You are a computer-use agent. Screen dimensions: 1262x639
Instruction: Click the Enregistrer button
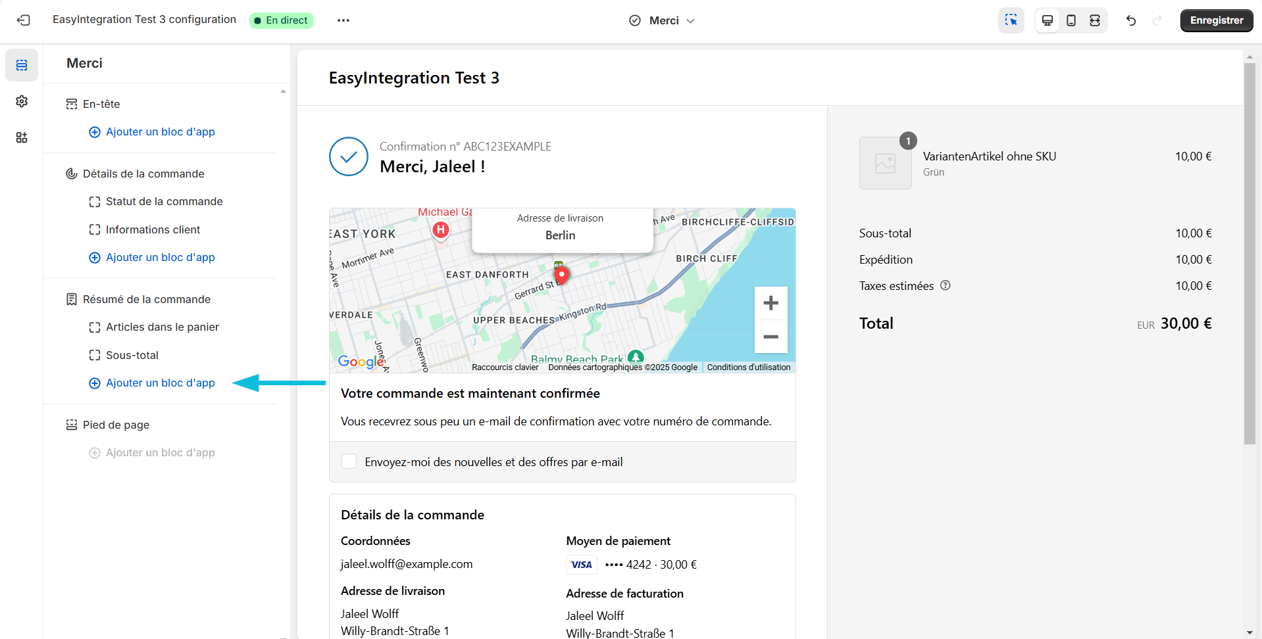pos(1217,20)
